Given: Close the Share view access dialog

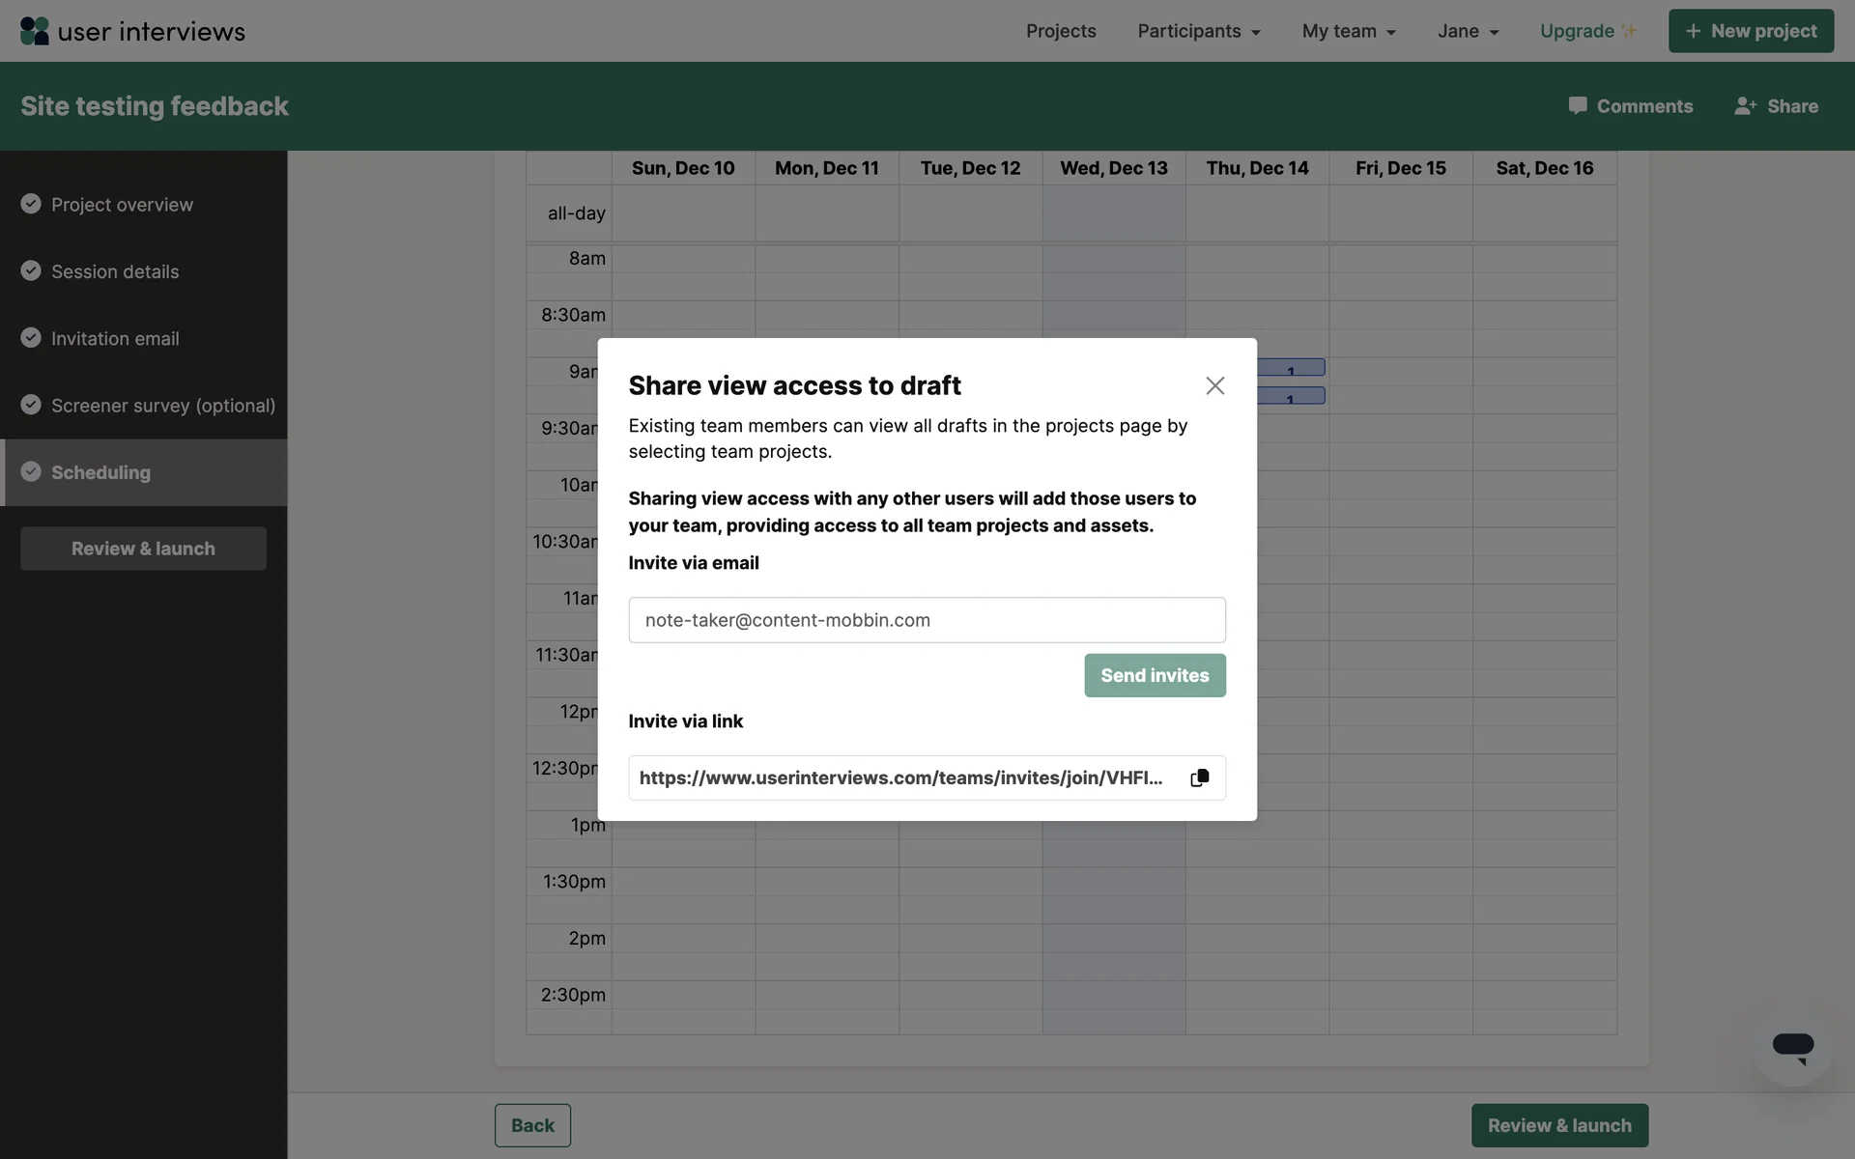Looking at the screenshot, I should tap(1214, 385).
